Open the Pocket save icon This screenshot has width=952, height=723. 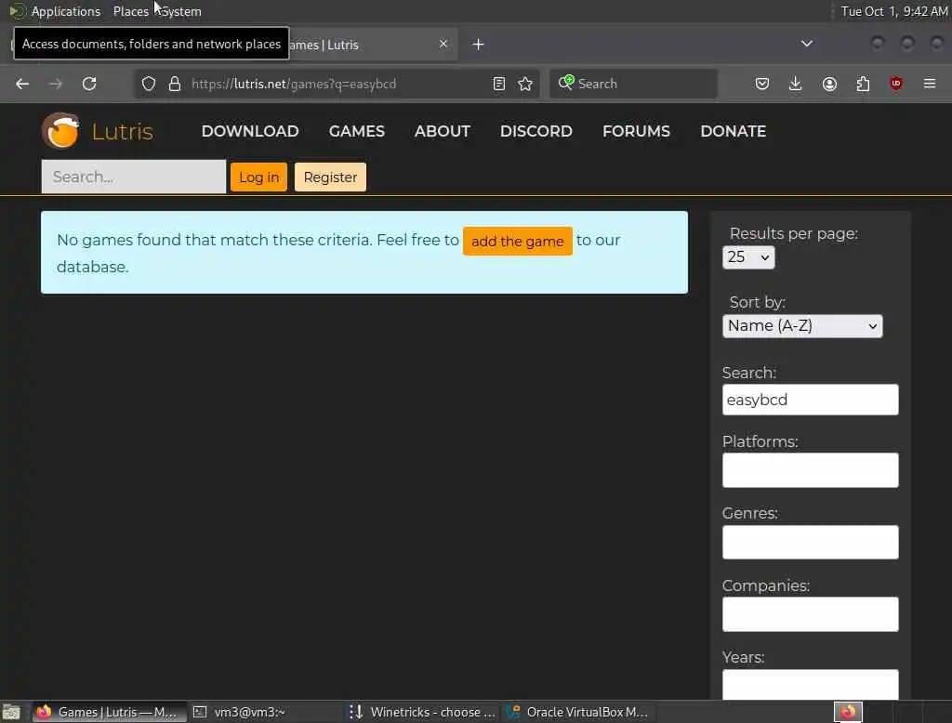tap(762, 84)
